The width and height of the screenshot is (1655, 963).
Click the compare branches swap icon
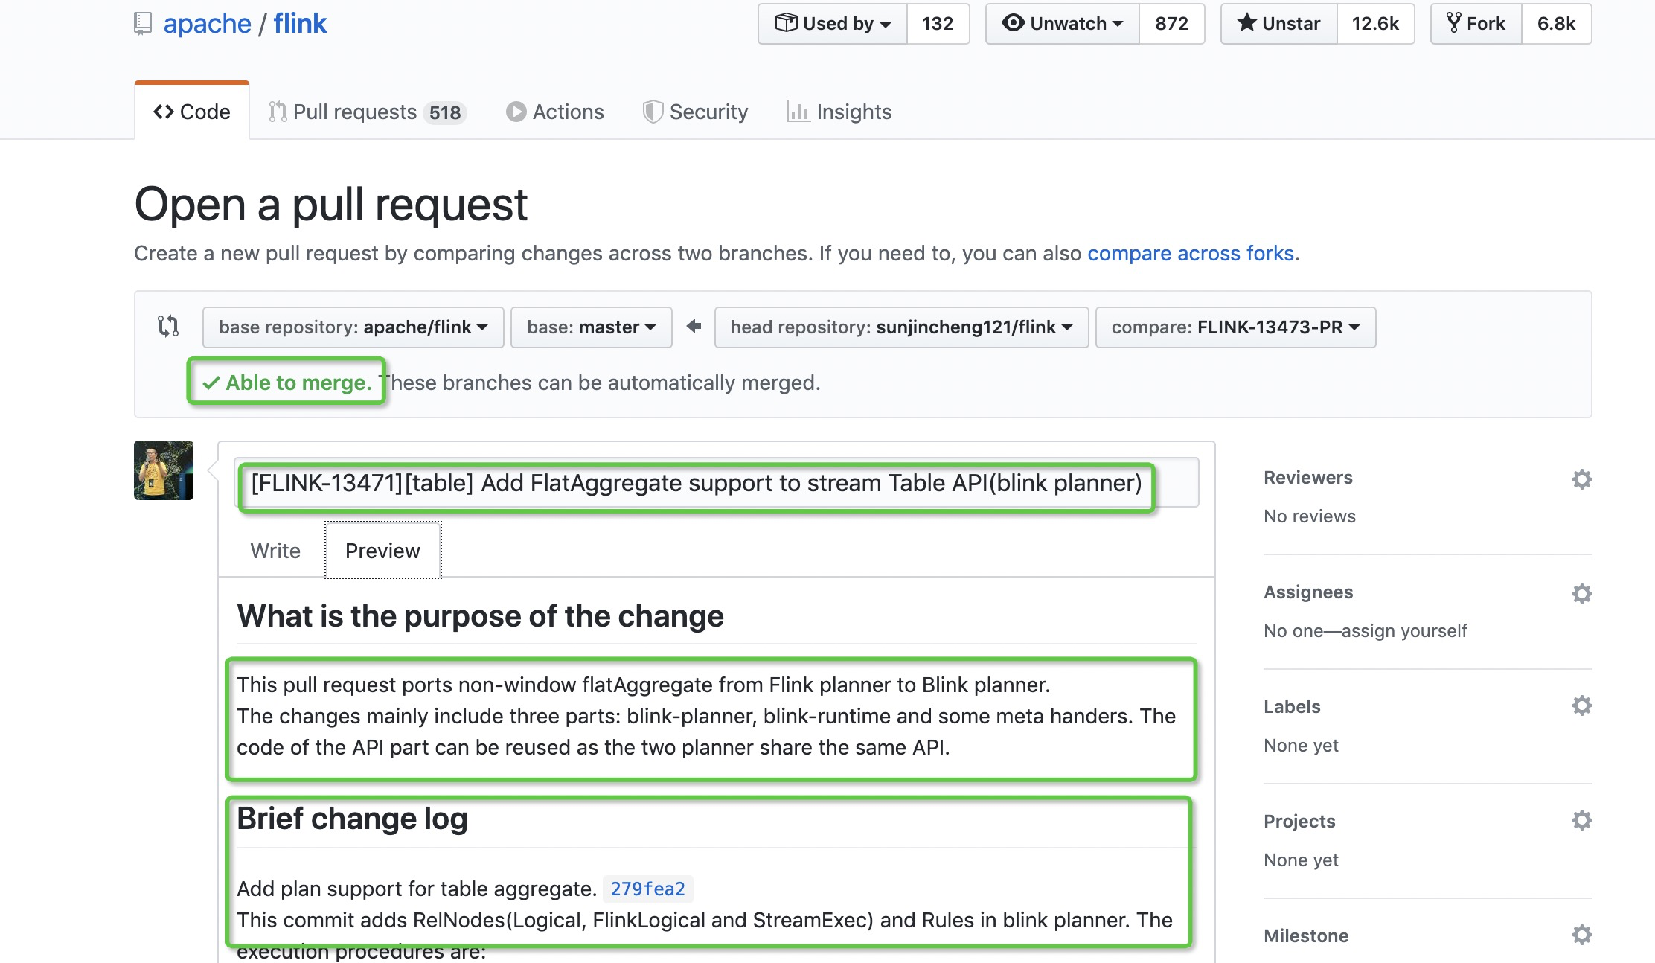(169, 327)
